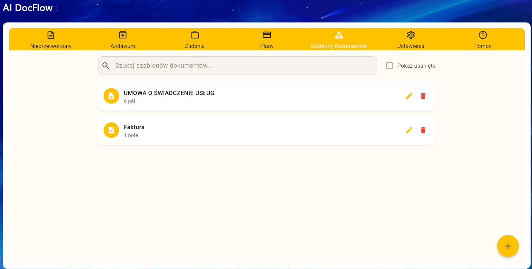Click the AI DocFlow app title
Viewport: 532px width, 269px height.
point(28,8)
